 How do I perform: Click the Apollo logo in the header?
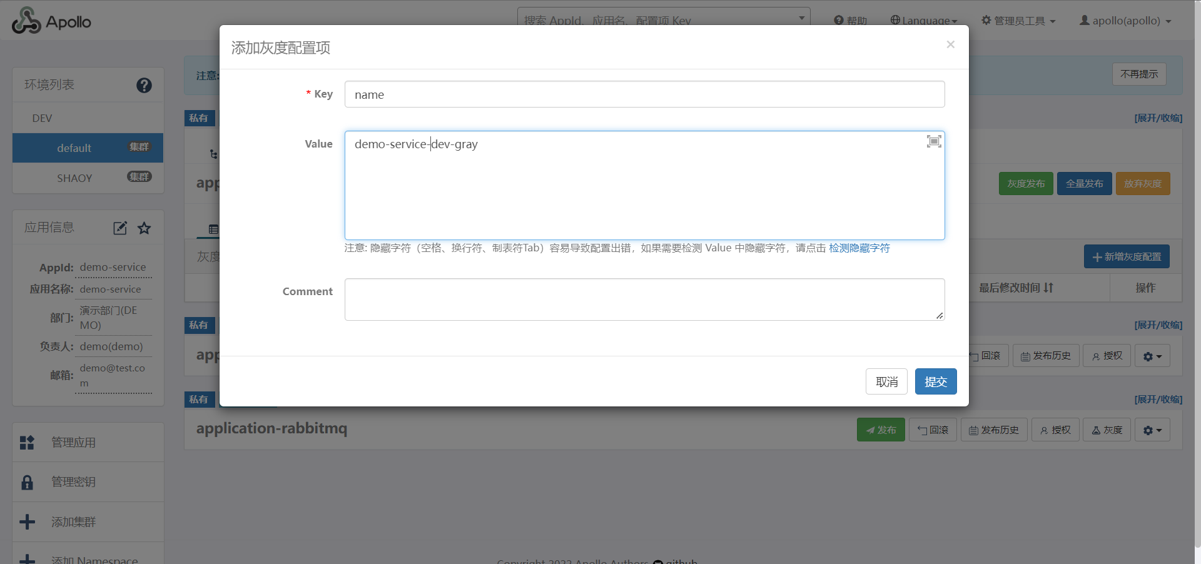51,21
